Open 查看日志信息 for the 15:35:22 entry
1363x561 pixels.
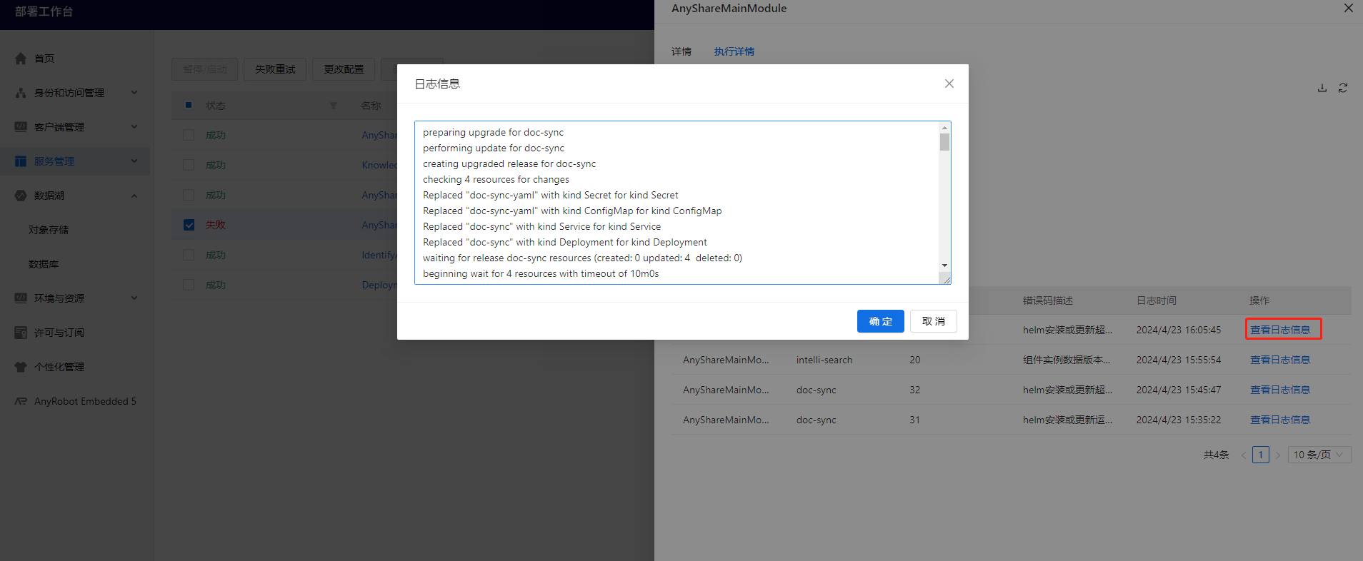tap(1280, 420)
